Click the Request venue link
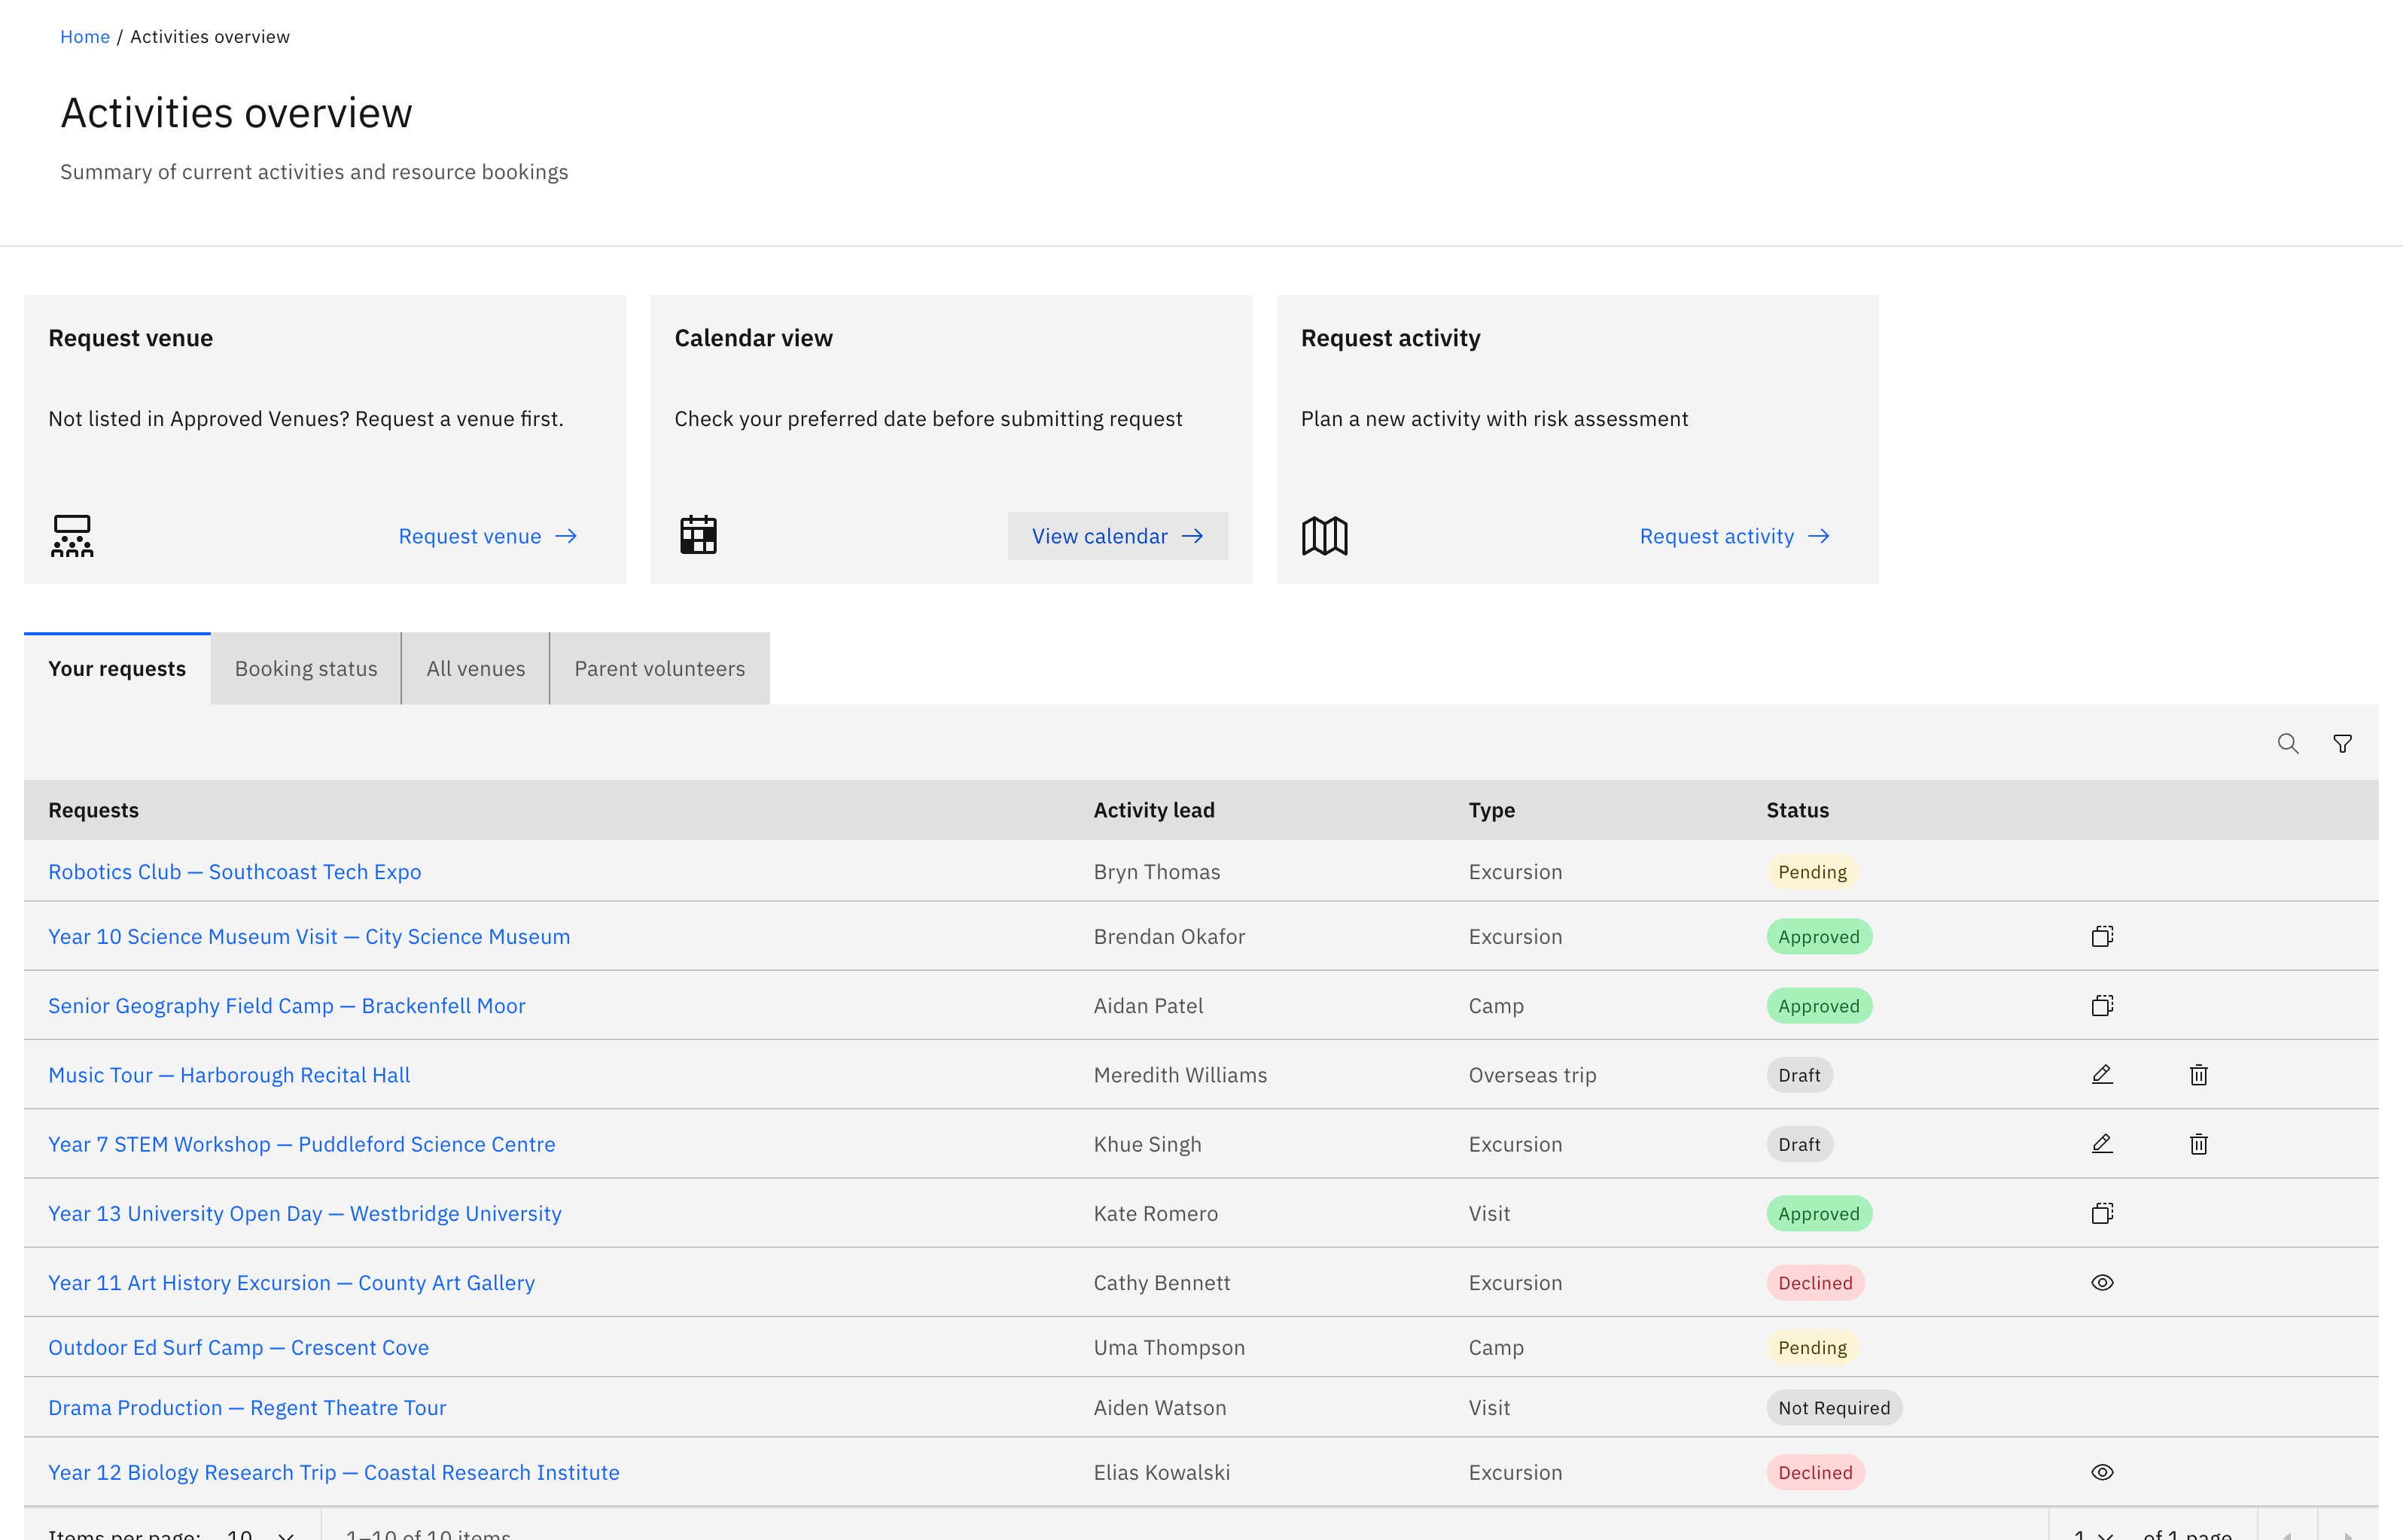Image resolution: width=2403 pixels, height=1540 pixels. (x=488, y=536)
